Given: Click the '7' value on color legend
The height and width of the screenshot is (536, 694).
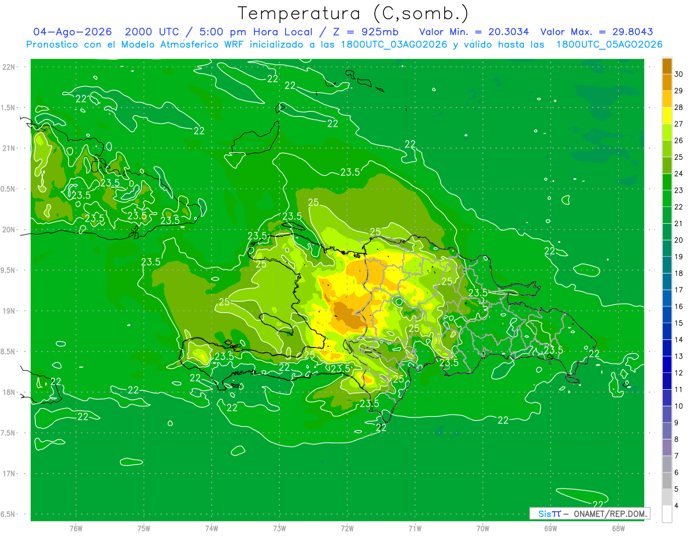Looking at the screenshot, I should point(677,456).
